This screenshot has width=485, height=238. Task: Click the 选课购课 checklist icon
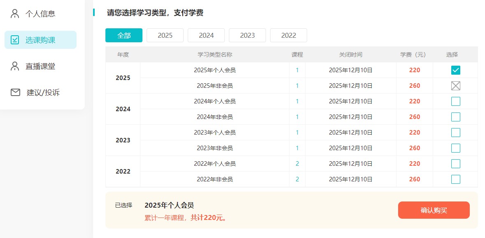pos(15,40)
